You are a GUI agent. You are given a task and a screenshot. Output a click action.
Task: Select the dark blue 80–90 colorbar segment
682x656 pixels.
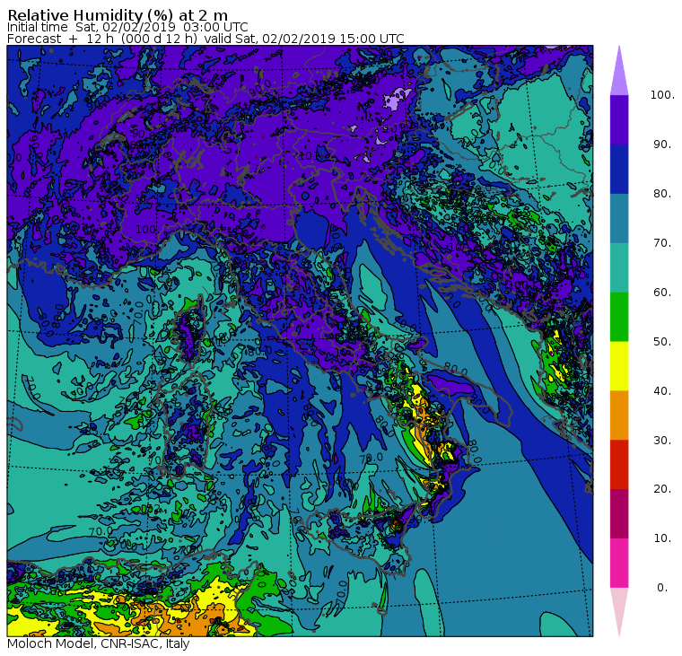click(619, 169)
